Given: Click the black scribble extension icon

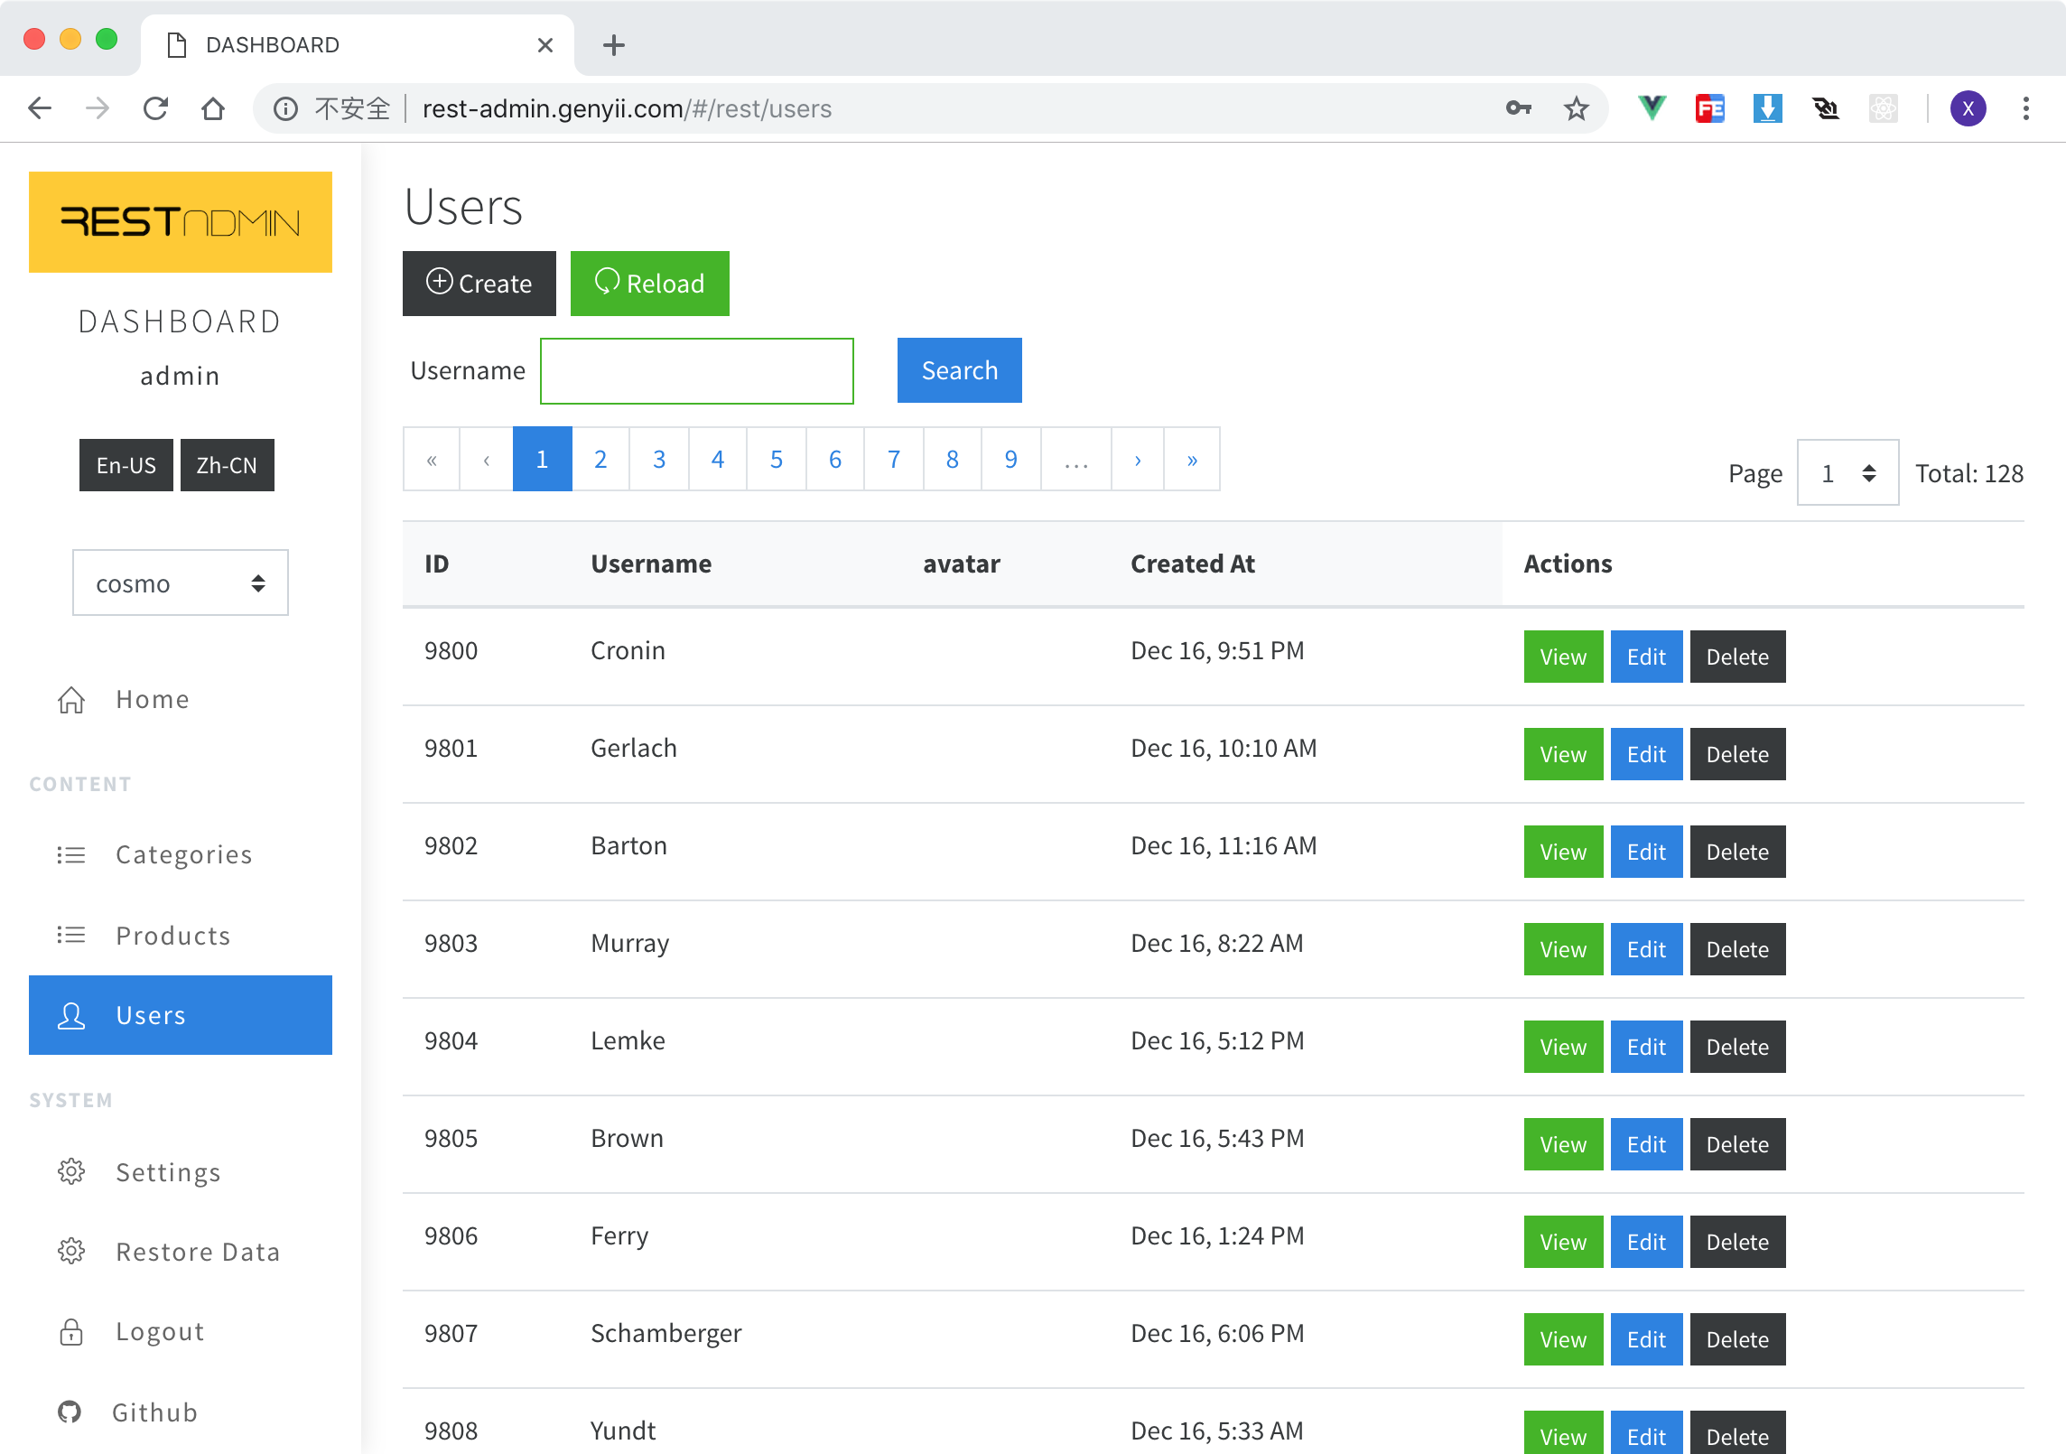Looking at the screenshot, I should [1826, 108].
